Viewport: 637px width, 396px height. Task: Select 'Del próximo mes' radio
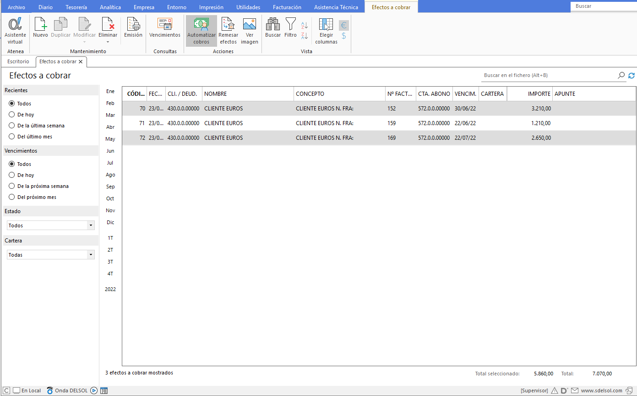tap(12, 197)
